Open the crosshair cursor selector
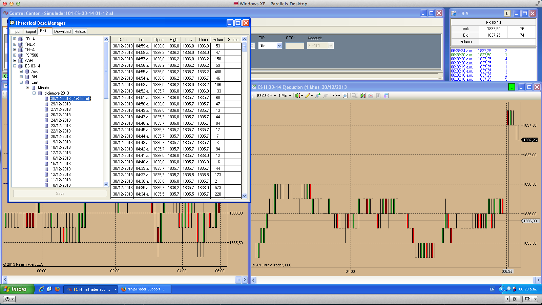The image size is (542, 305). pos(335,96)
